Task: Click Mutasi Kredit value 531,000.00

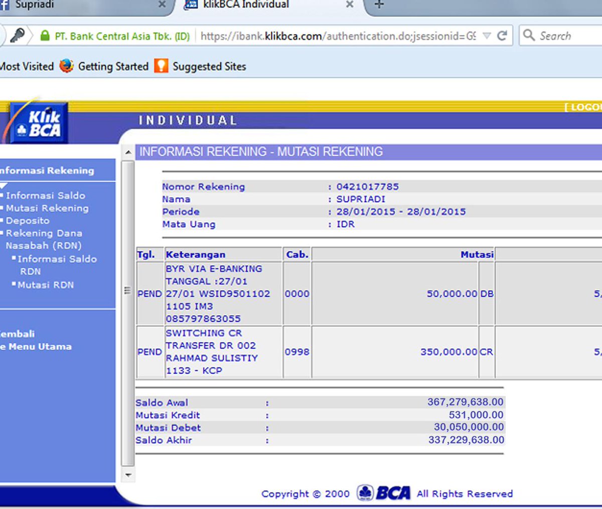Action: tap(476, 415)
